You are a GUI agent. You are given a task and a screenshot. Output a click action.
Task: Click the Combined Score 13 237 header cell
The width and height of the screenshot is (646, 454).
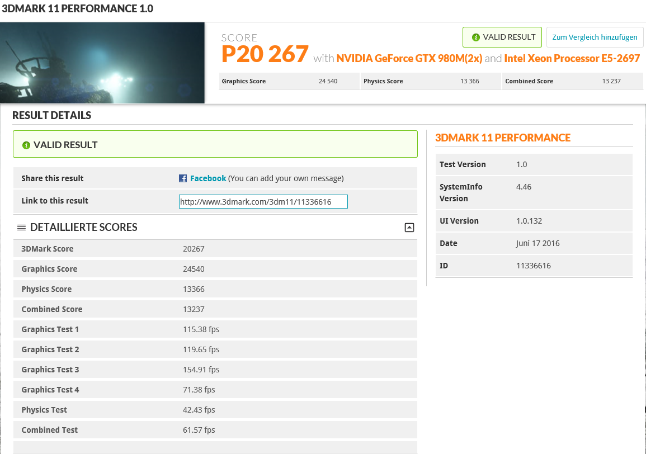point(573,81)
